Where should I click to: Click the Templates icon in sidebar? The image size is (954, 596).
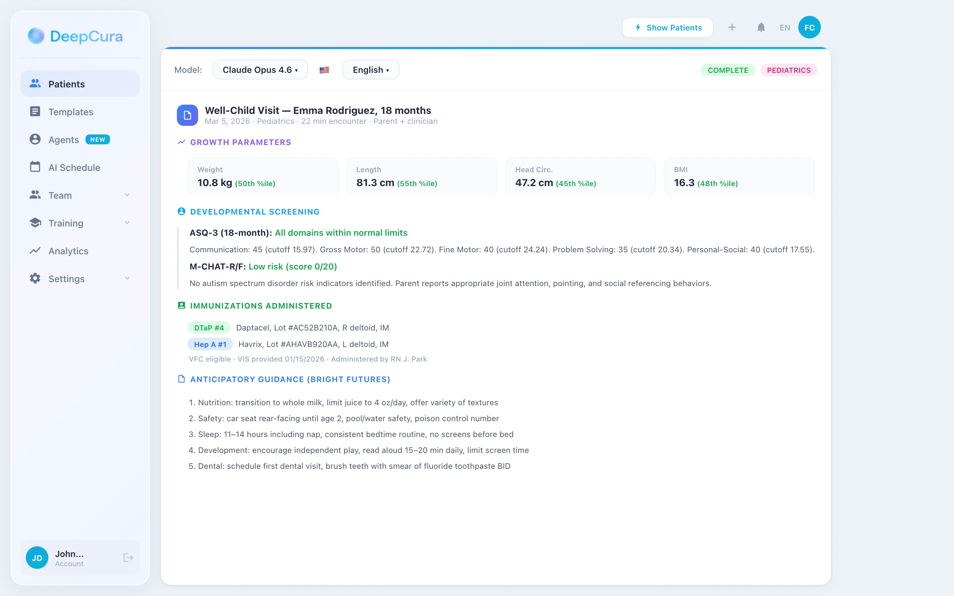coord(35,112)
